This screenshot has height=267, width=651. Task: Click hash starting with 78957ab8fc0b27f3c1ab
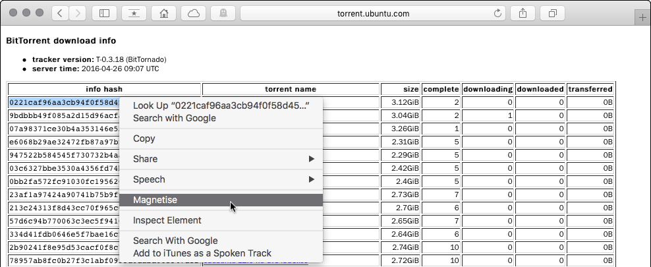coord(65,261)
